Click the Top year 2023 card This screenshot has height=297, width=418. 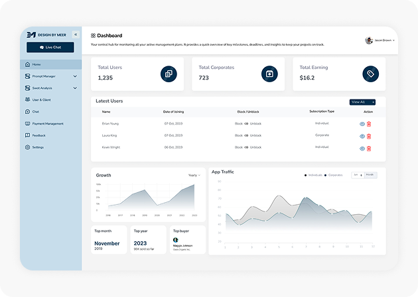[x=148, y=240]
